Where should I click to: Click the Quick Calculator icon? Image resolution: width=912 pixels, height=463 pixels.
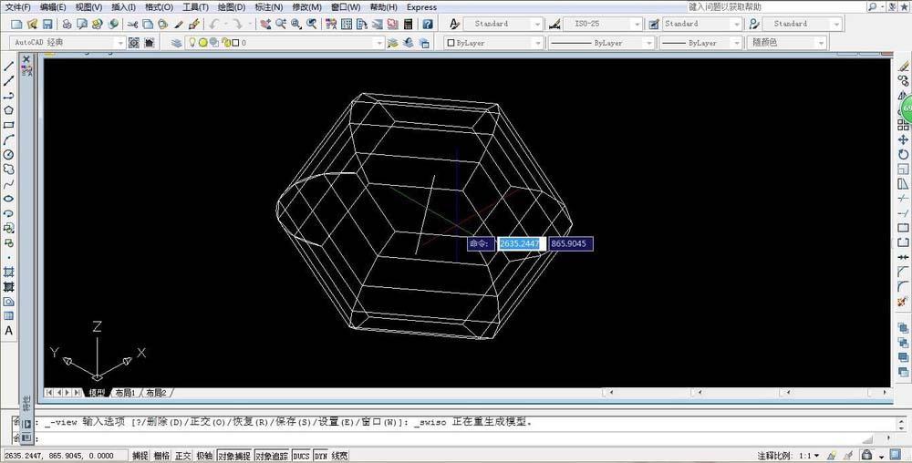tap(407, 24)
